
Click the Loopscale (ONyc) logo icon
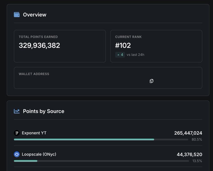point(17,154)
